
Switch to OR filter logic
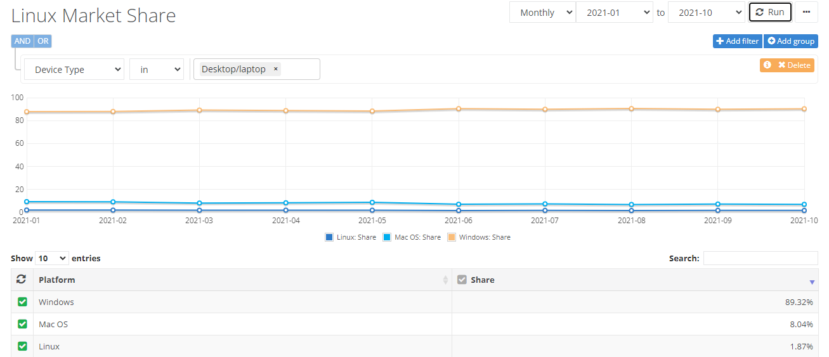click(x=43, y=41)
